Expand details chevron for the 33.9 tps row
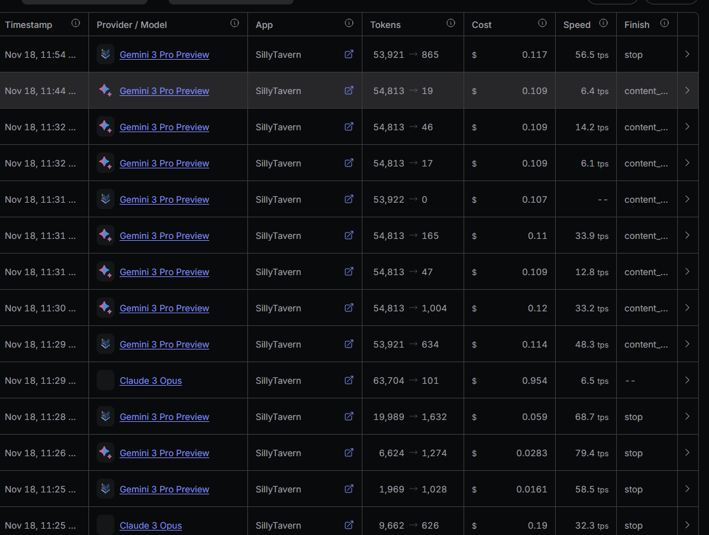 click(687, 235)
